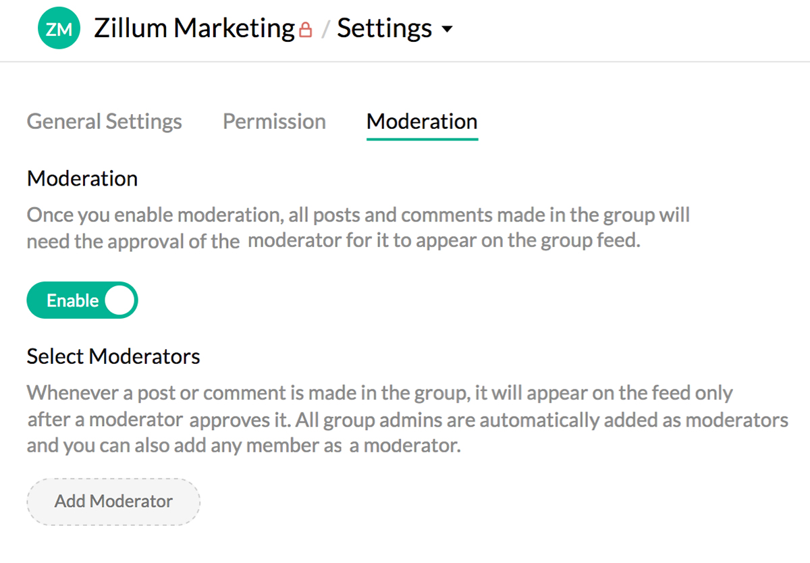
Task: Switch to the General Settings tab
Action: (x=105, y=122)
